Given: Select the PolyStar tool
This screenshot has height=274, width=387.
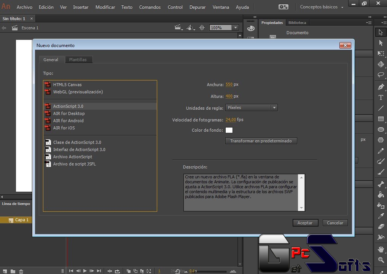Looking at the screenshot, I should click(x=381, y=140).
